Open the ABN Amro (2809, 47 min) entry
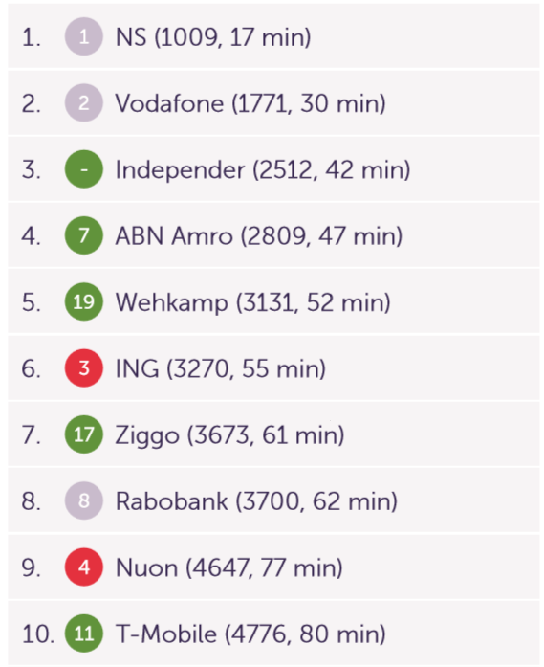 [x=273, y=235]
